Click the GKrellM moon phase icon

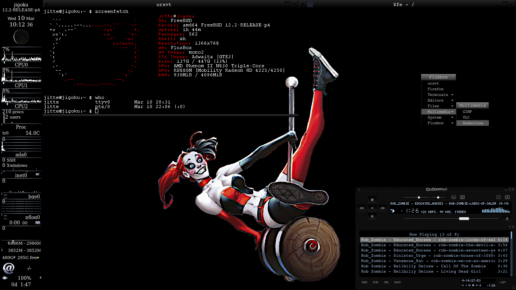pos(21,37)
